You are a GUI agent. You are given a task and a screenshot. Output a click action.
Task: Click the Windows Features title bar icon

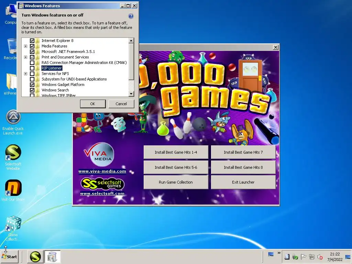pos(21,6)
